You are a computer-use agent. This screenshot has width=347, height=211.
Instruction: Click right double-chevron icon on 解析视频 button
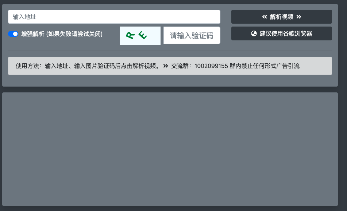tap(298, 17)
